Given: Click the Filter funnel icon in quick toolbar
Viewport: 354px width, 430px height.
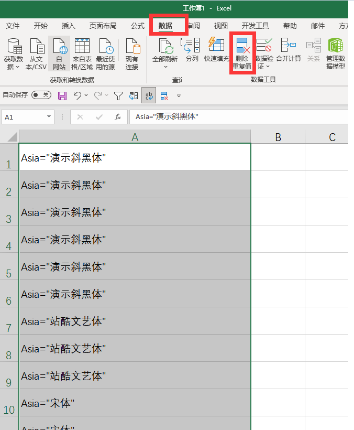Looking at the screenshot, I should pyautogui.click(x=118, y=96).
